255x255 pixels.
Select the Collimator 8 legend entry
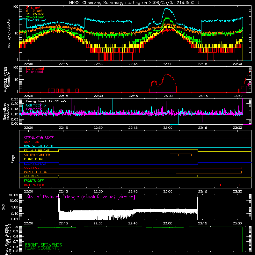pyautogui.click(x=36, y=105)
